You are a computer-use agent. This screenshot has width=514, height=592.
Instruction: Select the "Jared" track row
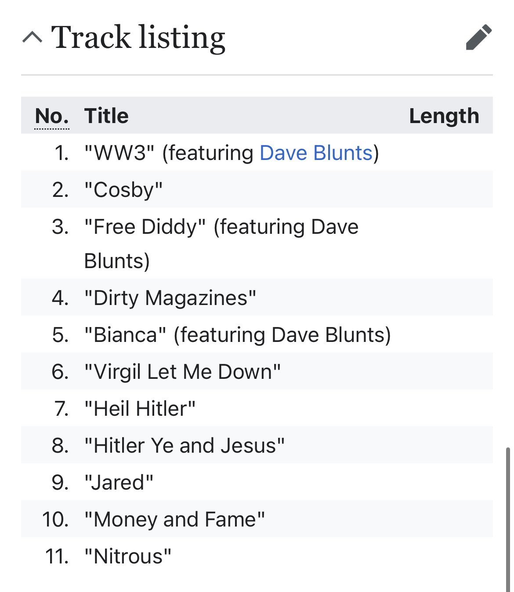click(119, 483)
